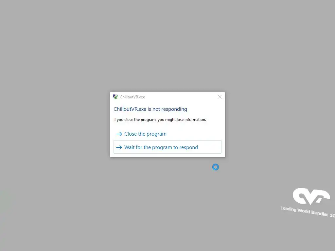This screenshot has height=251, width=335.
Task: Click the "ChilloutVR.exe is not responding" heading
Action: pyautogui.click(x=150, y=109)
